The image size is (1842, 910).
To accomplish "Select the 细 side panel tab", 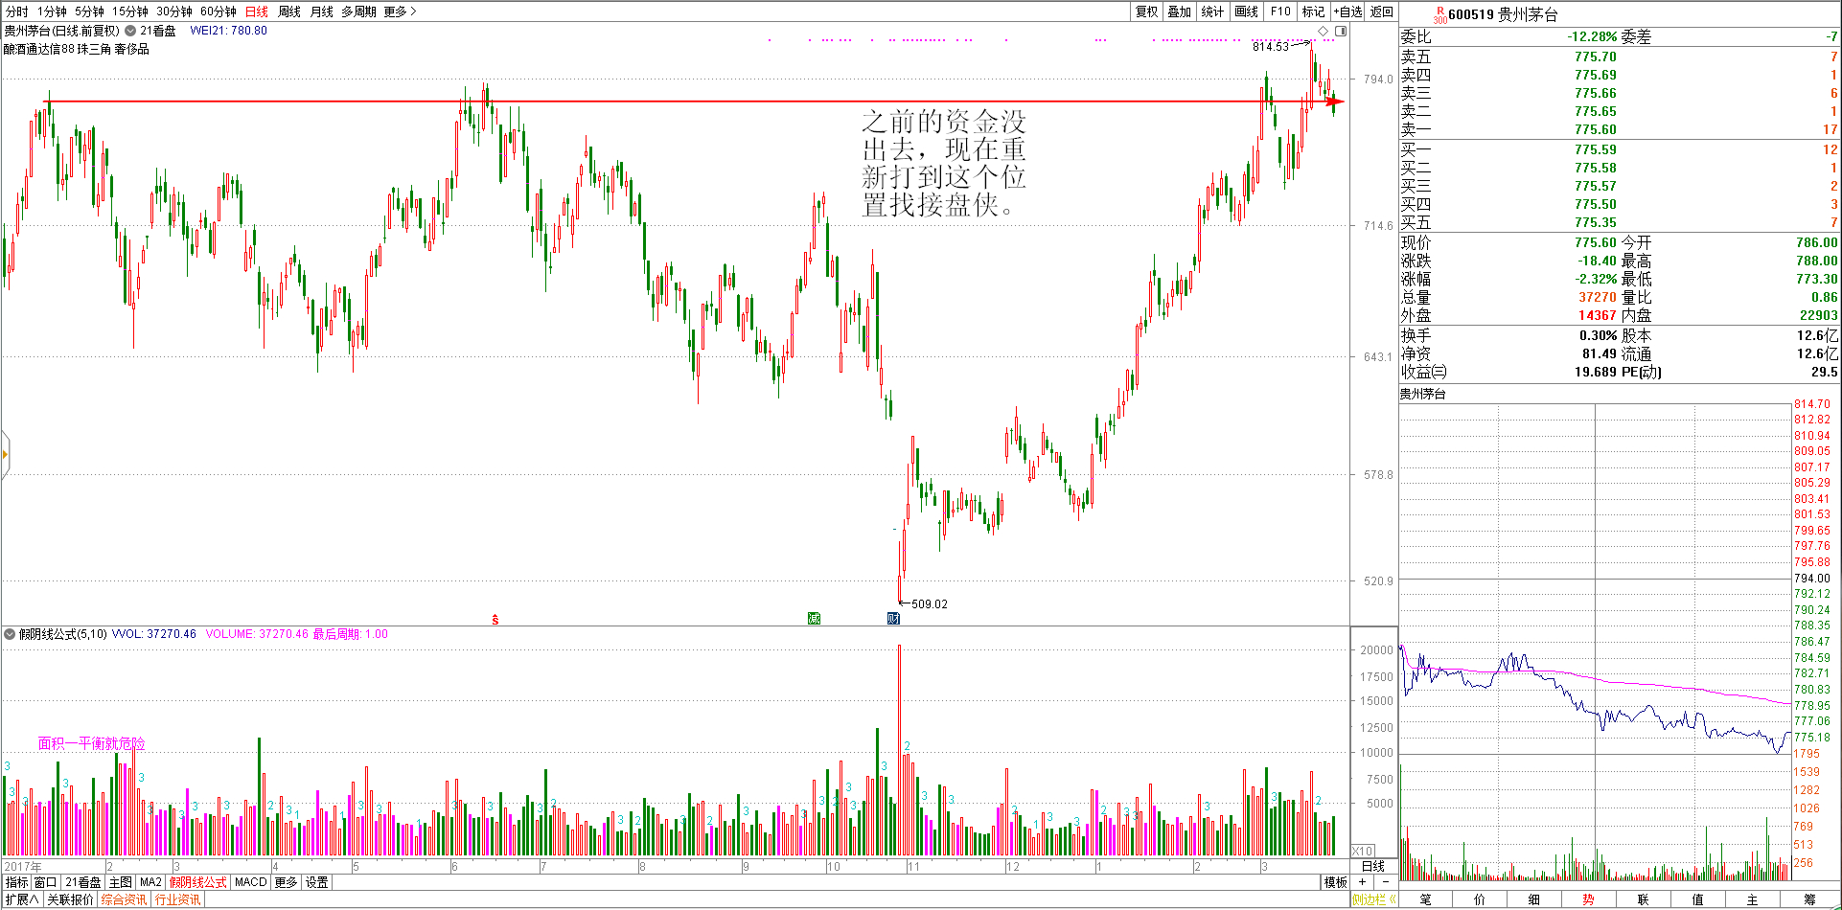I will 1534,899.
